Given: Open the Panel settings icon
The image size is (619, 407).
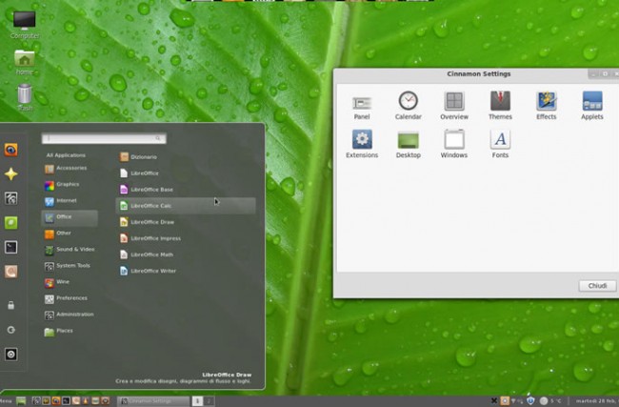Looking at the screenshot, I should (361, 103).
